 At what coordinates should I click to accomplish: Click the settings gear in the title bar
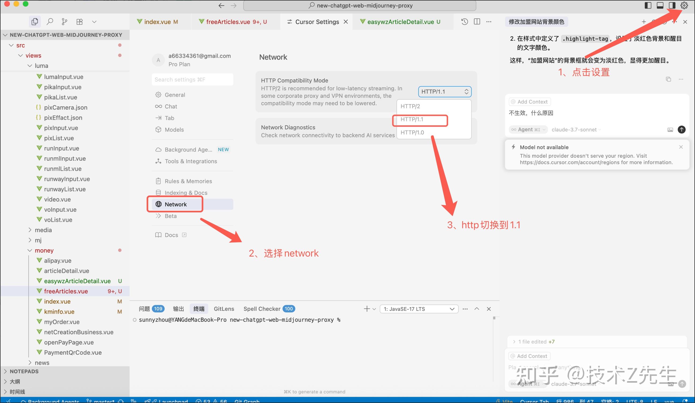684,5
